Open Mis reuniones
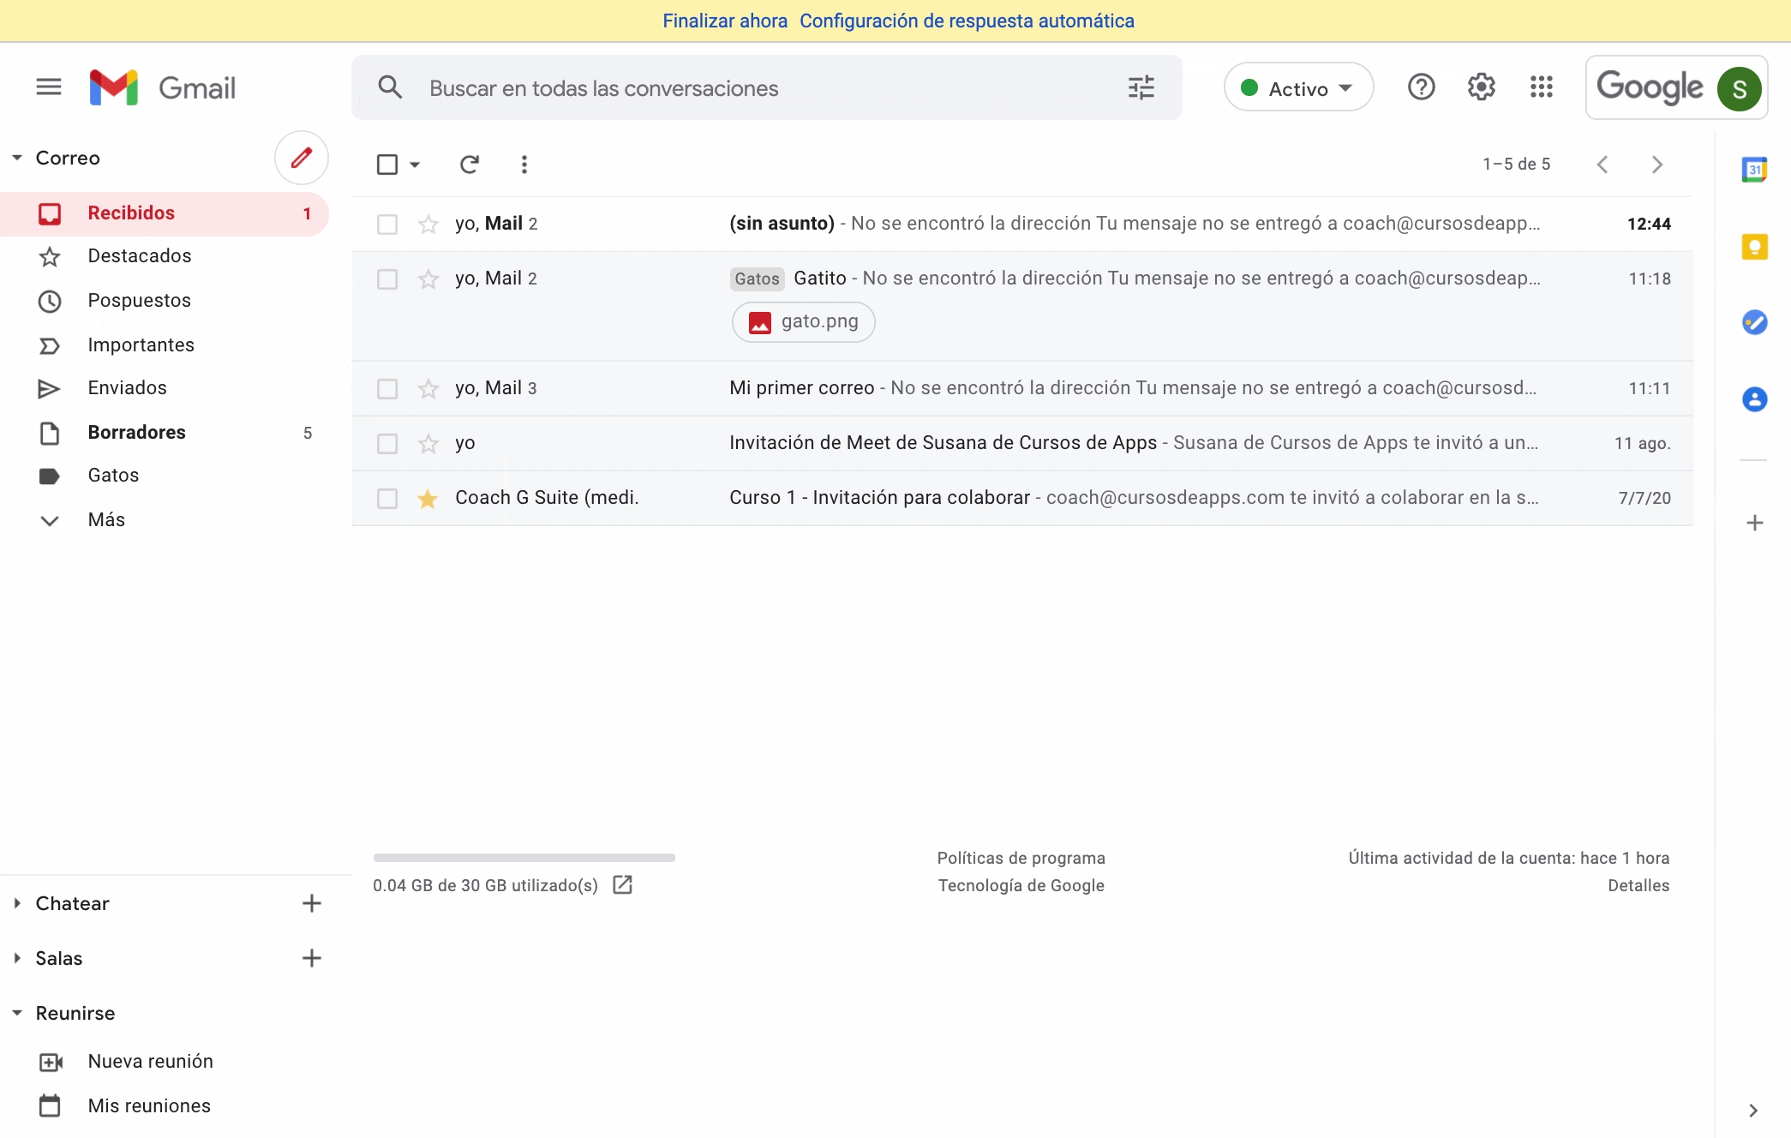 pyautogui.click(x=149, y=1106)
